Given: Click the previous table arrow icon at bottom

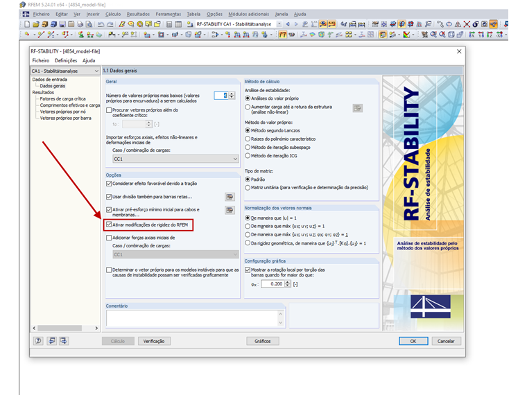Looking at the screenshot, I should pyautogui.click(x=51, y=341).
